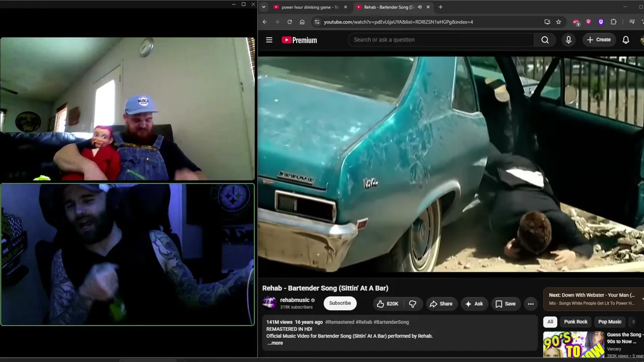The image size is (644, 362).
Task: Open the tab search dropdown
Action: 263,7
